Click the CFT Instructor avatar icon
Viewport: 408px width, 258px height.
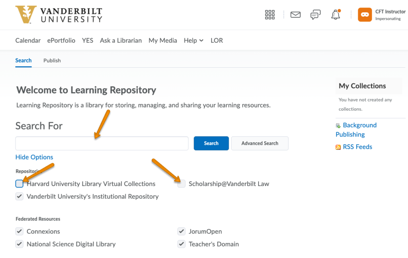(x=365, y=15)
